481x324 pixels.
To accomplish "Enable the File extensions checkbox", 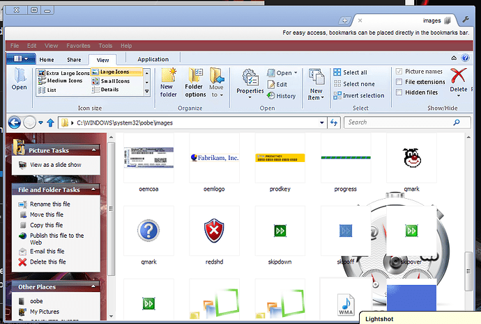I will point(399,81).
